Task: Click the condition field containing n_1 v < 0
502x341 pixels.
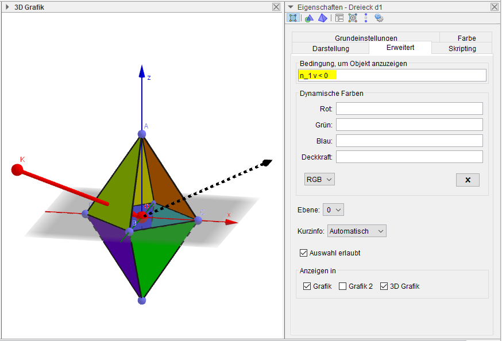Action: click(392, 76)
